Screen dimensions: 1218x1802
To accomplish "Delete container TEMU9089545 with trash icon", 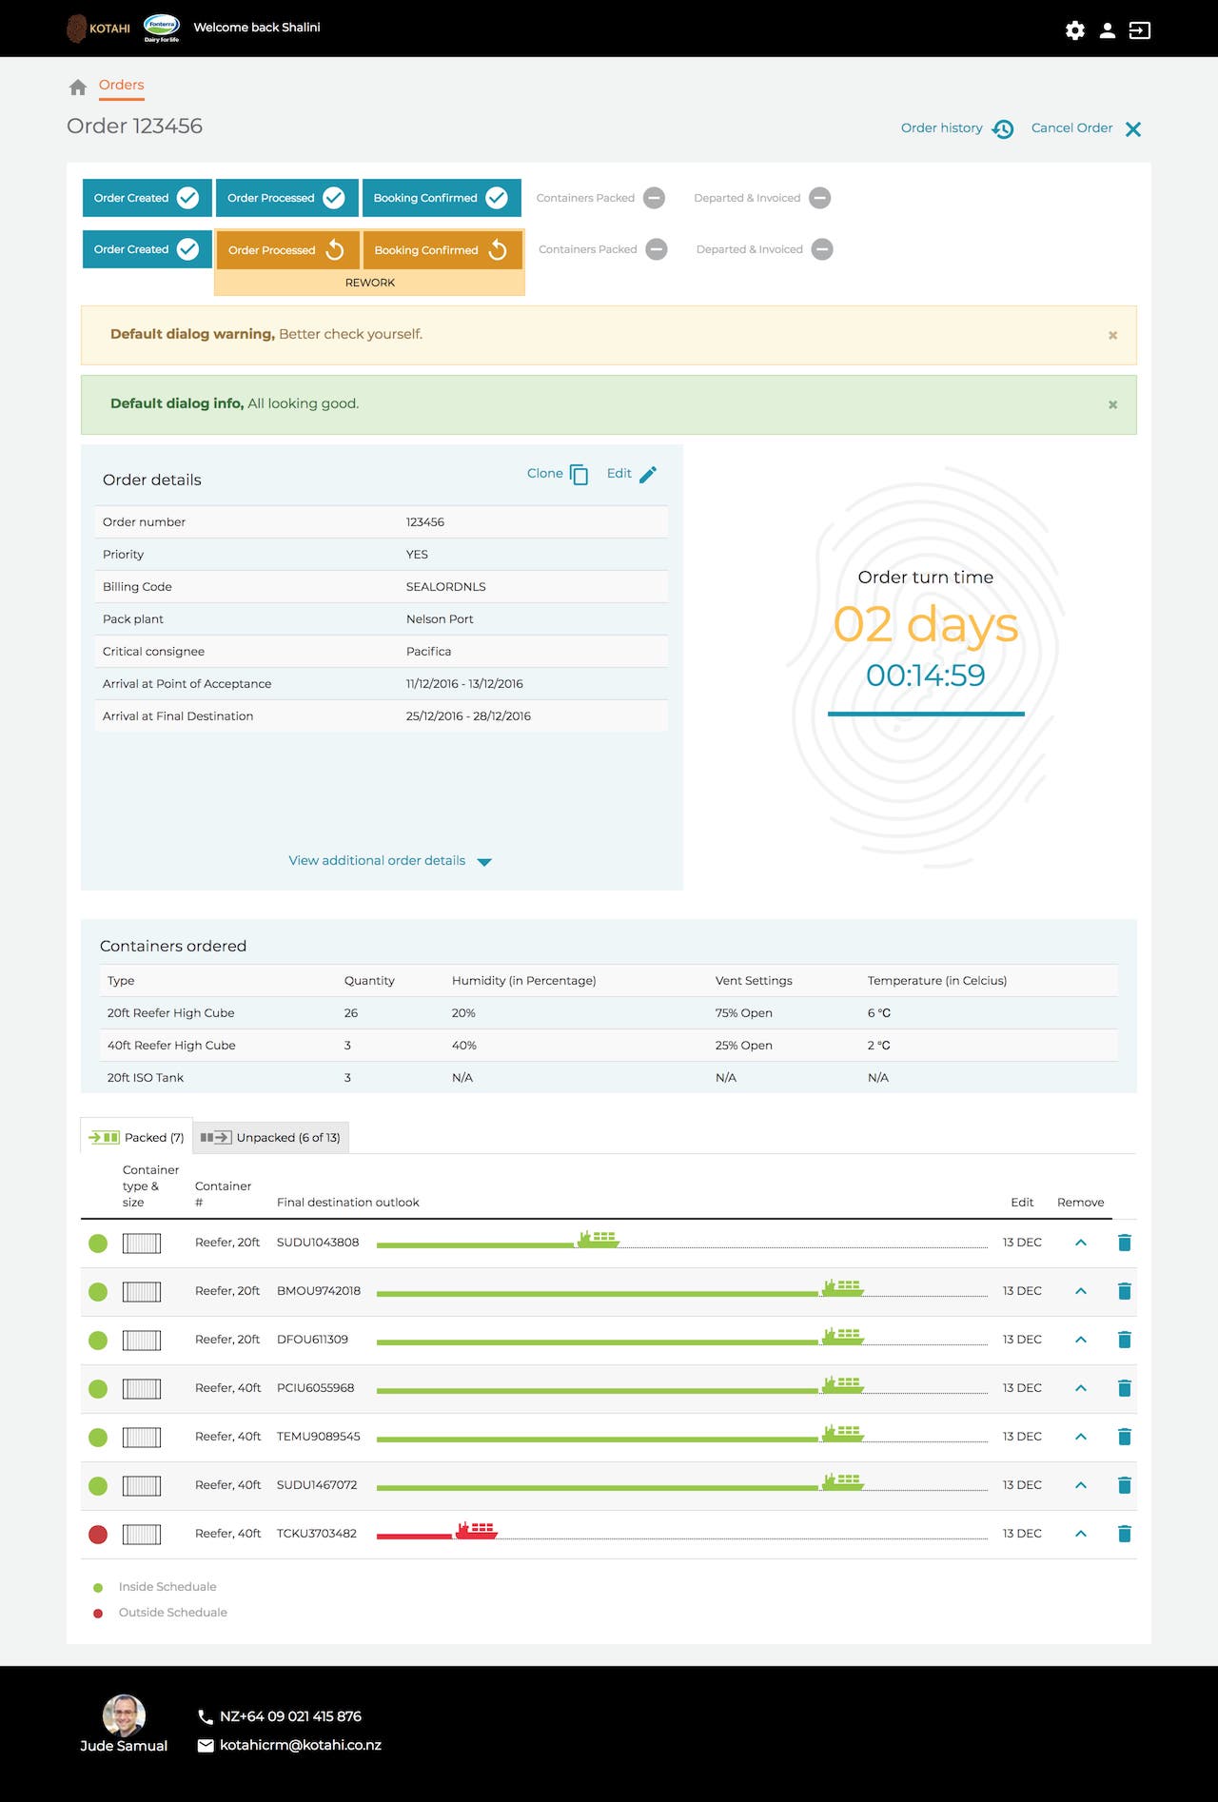I will (x=1124, y=1437).
